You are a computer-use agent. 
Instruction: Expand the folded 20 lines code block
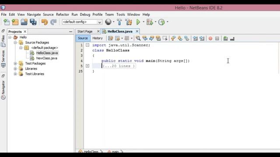point(87,66)
